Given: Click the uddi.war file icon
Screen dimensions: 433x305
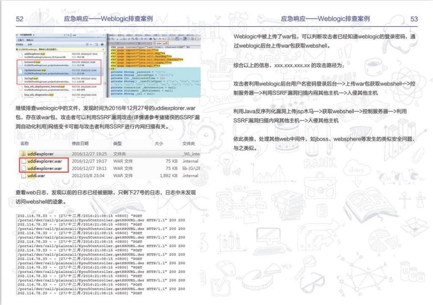Looking at the screenshot, I should [23, 175].
